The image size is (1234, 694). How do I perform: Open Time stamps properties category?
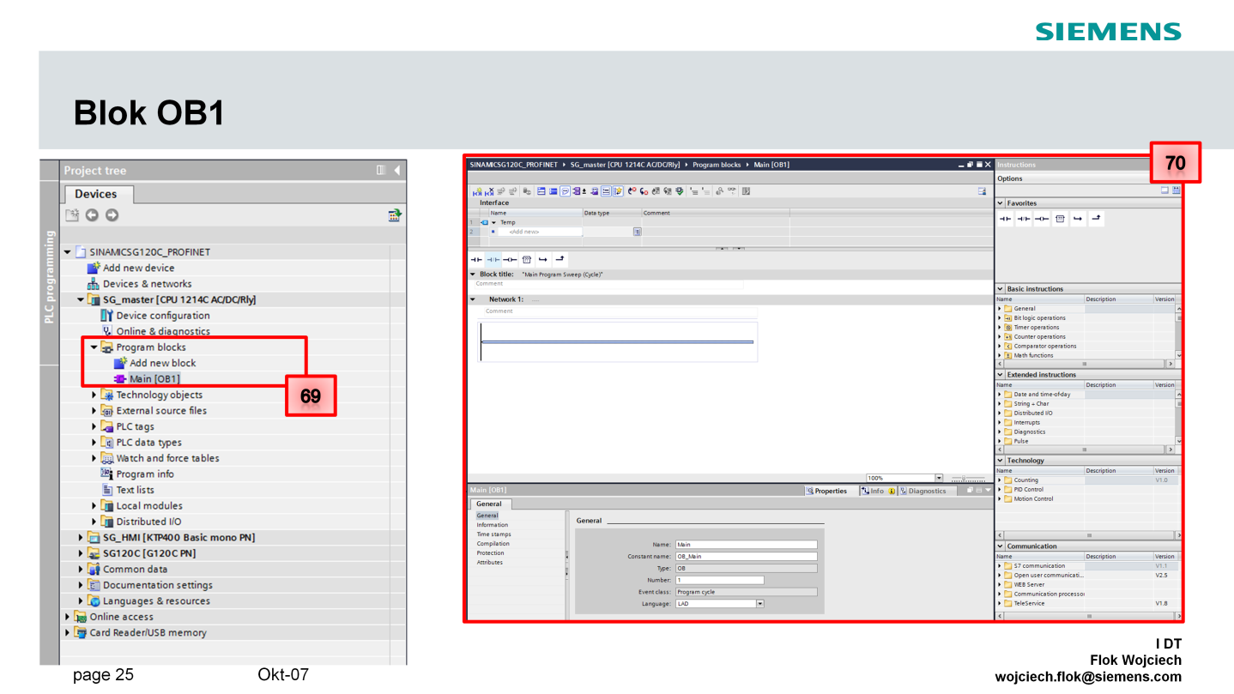click(494, 534)
